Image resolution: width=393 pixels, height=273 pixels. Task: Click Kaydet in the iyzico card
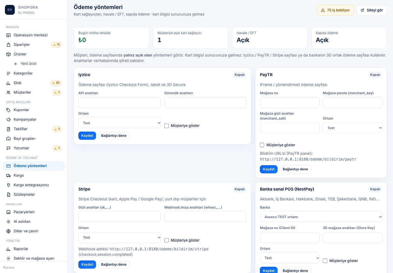point(87,136)
